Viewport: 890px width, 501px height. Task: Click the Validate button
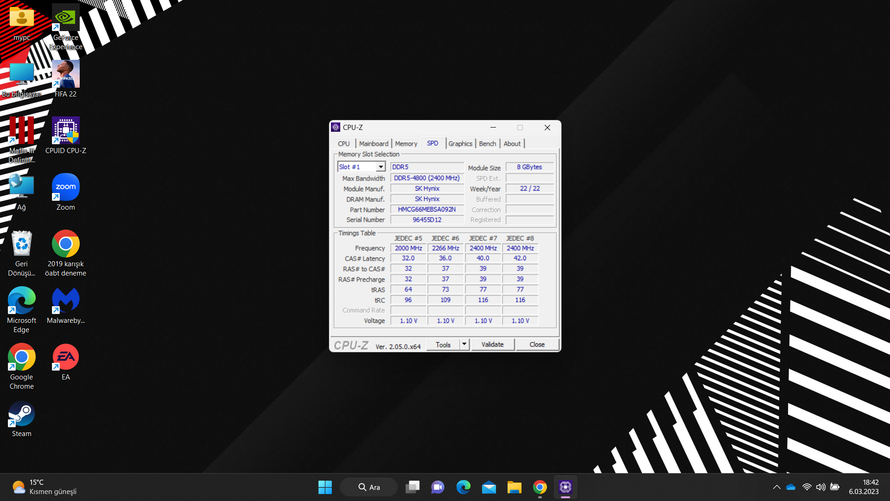tap(492, 344)
